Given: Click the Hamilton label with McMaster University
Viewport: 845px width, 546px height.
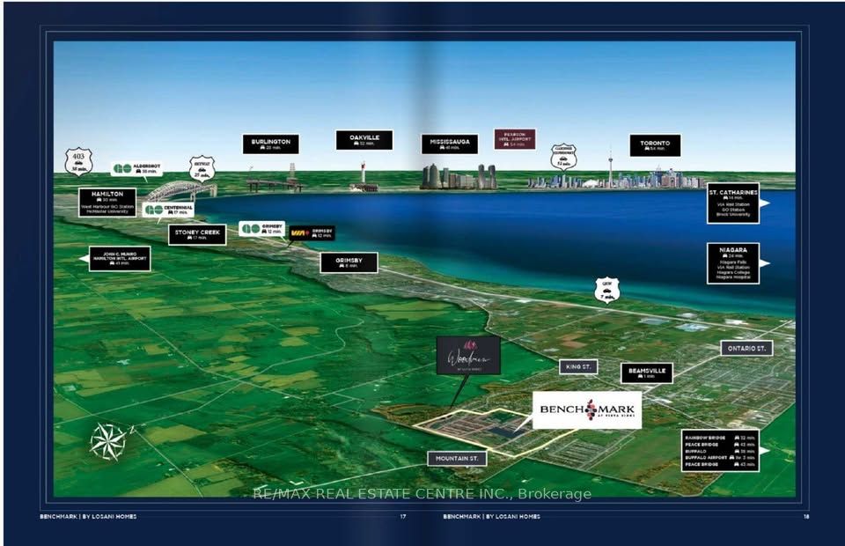Looking at the screenshot, I should point(107,203).
